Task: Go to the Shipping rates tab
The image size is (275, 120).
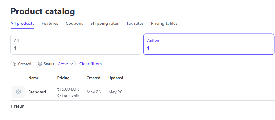Action: click(x=105, y=24)
